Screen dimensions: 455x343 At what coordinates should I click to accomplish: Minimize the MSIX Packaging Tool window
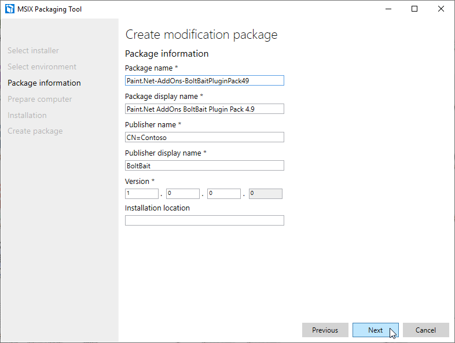(x=387, y=9)
